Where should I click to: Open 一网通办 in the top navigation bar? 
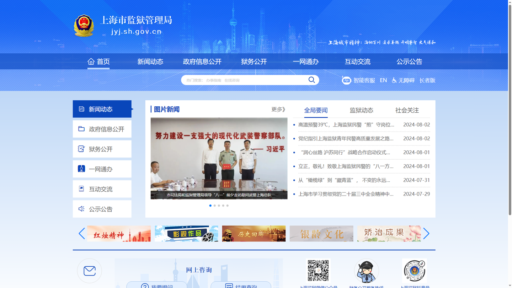coord(306,62)
